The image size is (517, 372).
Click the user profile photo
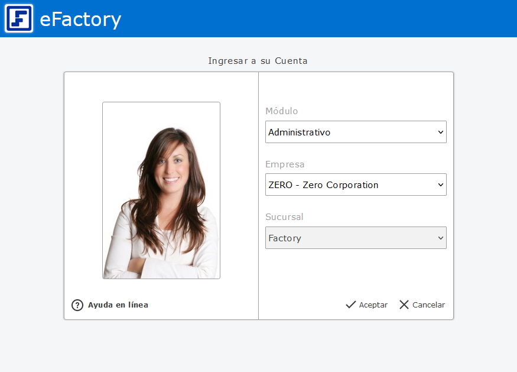tap(161, 190)
